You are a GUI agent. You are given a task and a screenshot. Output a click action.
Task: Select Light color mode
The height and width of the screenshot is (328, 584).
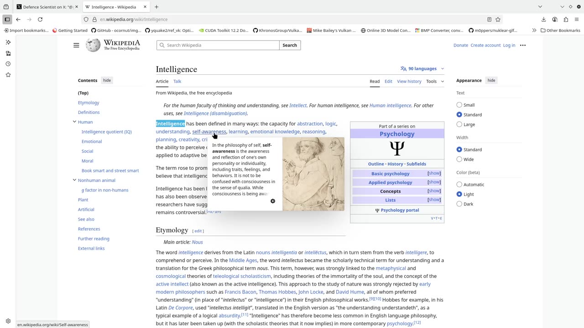pos(459,194)
